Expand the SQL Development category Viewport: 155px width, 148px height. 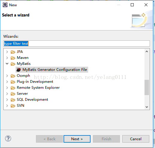[7, 100]
